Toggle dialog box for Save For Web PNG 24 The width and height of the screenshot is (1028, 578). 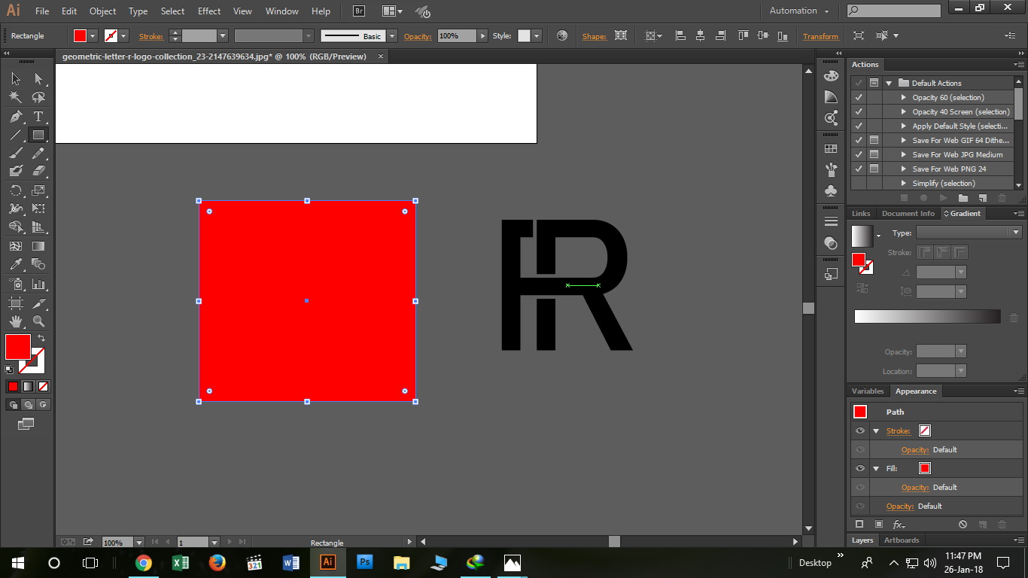[x=874, y=169]
